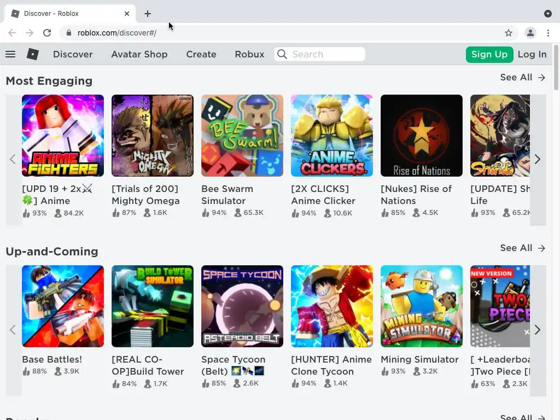Close the Discover - Roblox tab
The height and width of the screenshot is (420, 560).
127,14
